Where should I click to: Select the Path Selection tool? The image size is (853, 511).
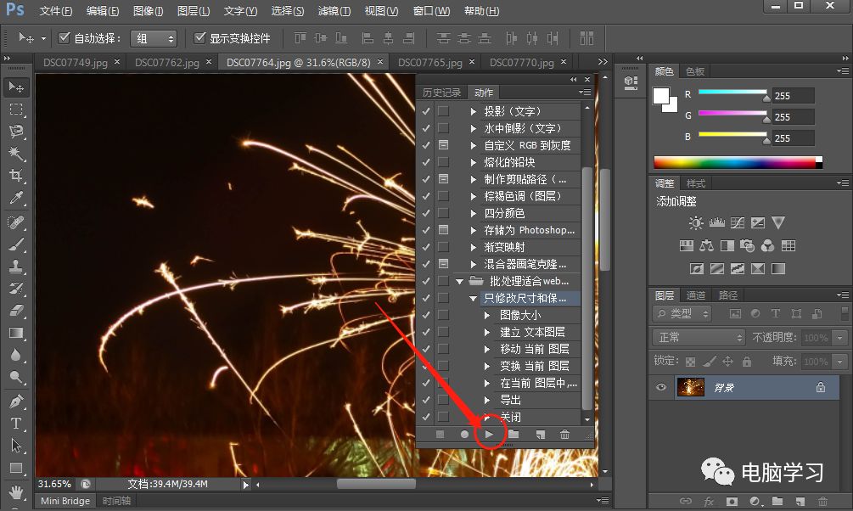pyautogui.click(x=16, y=445)
